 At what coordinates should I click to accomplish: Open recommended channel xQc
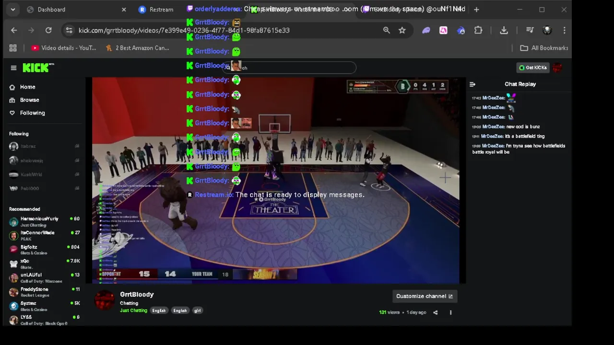pos(44,264)
